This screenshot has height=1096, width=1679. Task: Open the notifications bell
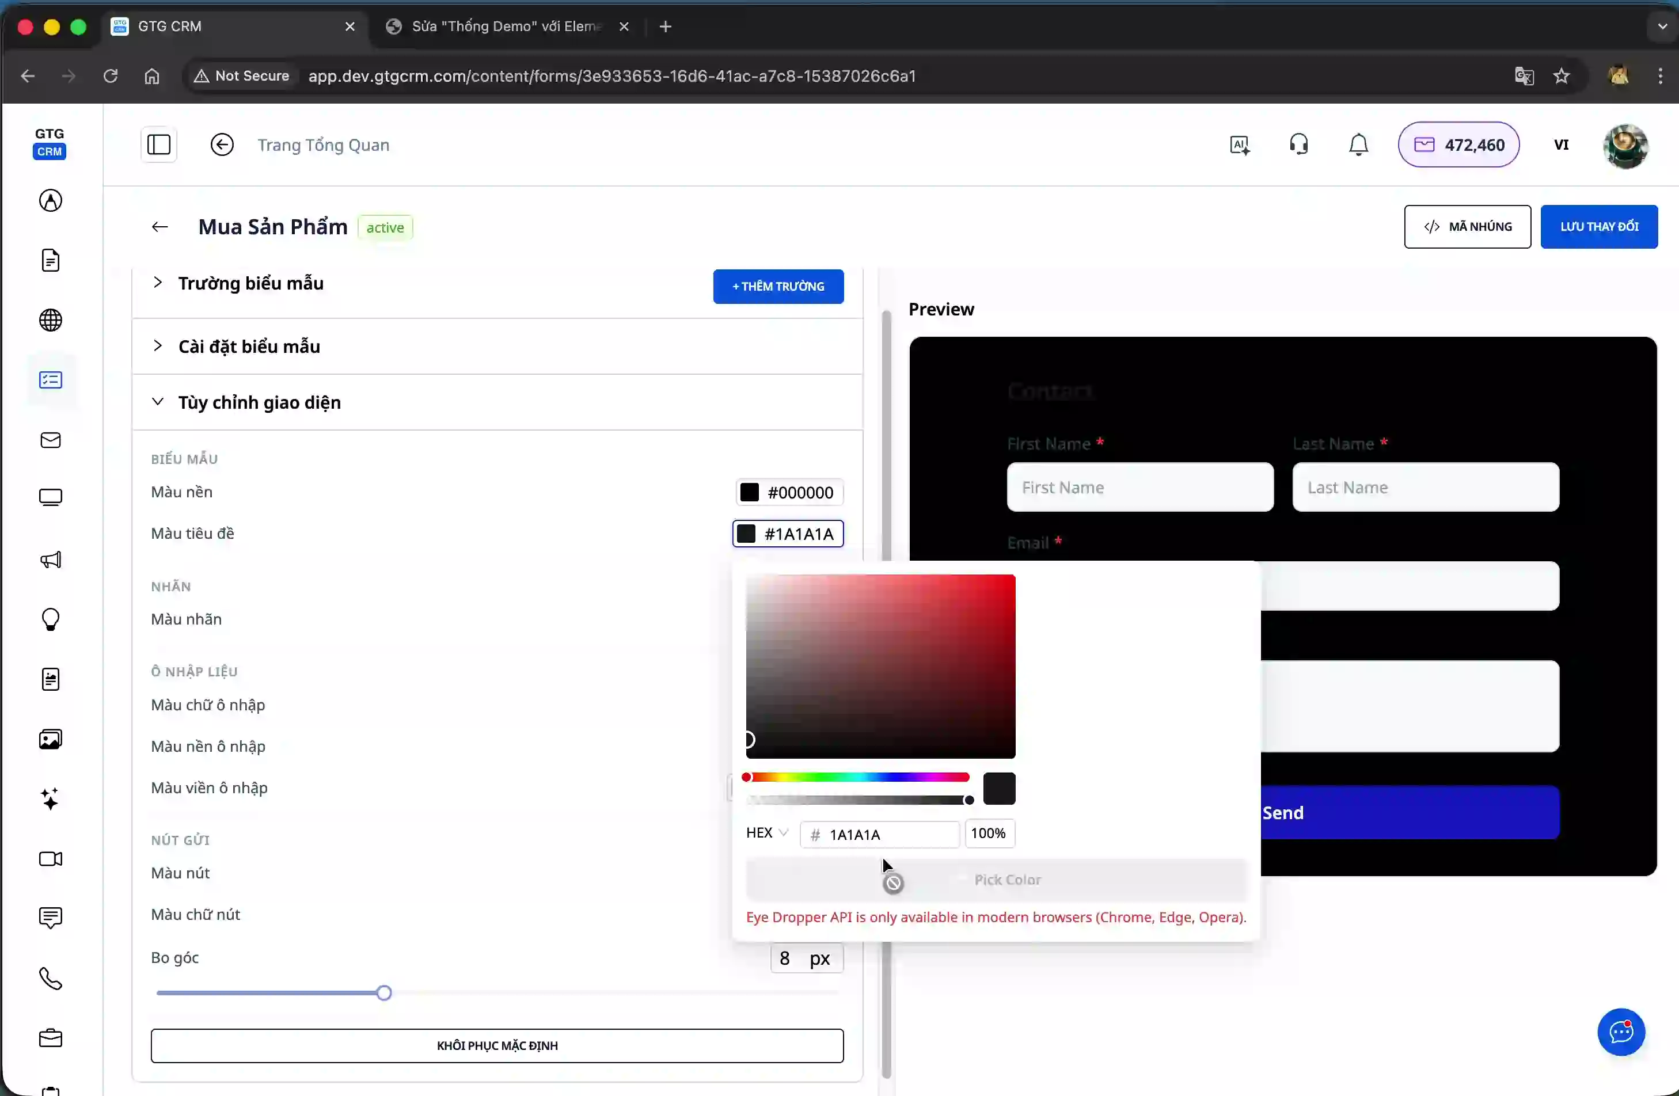tap(1358, 144)
